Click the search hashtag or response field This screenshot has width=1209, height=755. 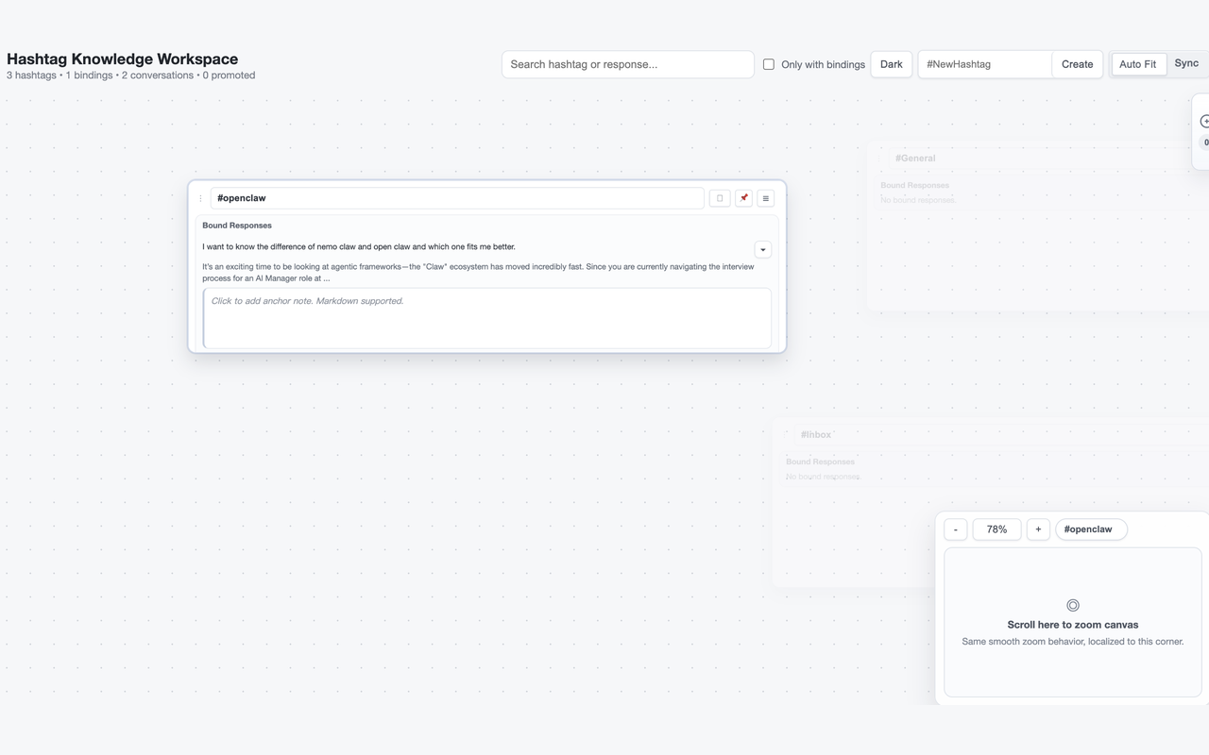627,63
